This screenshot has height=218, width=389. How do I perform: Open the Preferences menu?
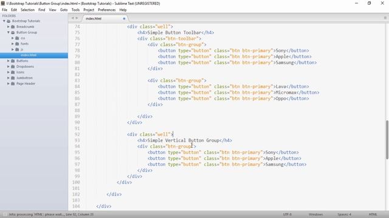coord(107,10)
